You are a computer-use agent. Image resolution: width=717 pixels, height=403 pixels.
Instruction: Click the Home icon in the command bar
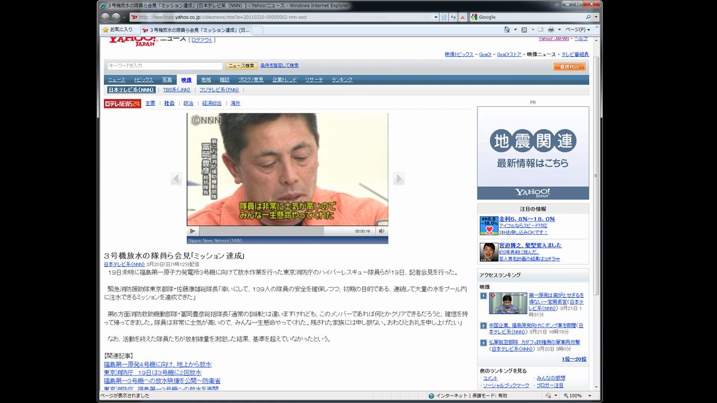pos(507,29)
